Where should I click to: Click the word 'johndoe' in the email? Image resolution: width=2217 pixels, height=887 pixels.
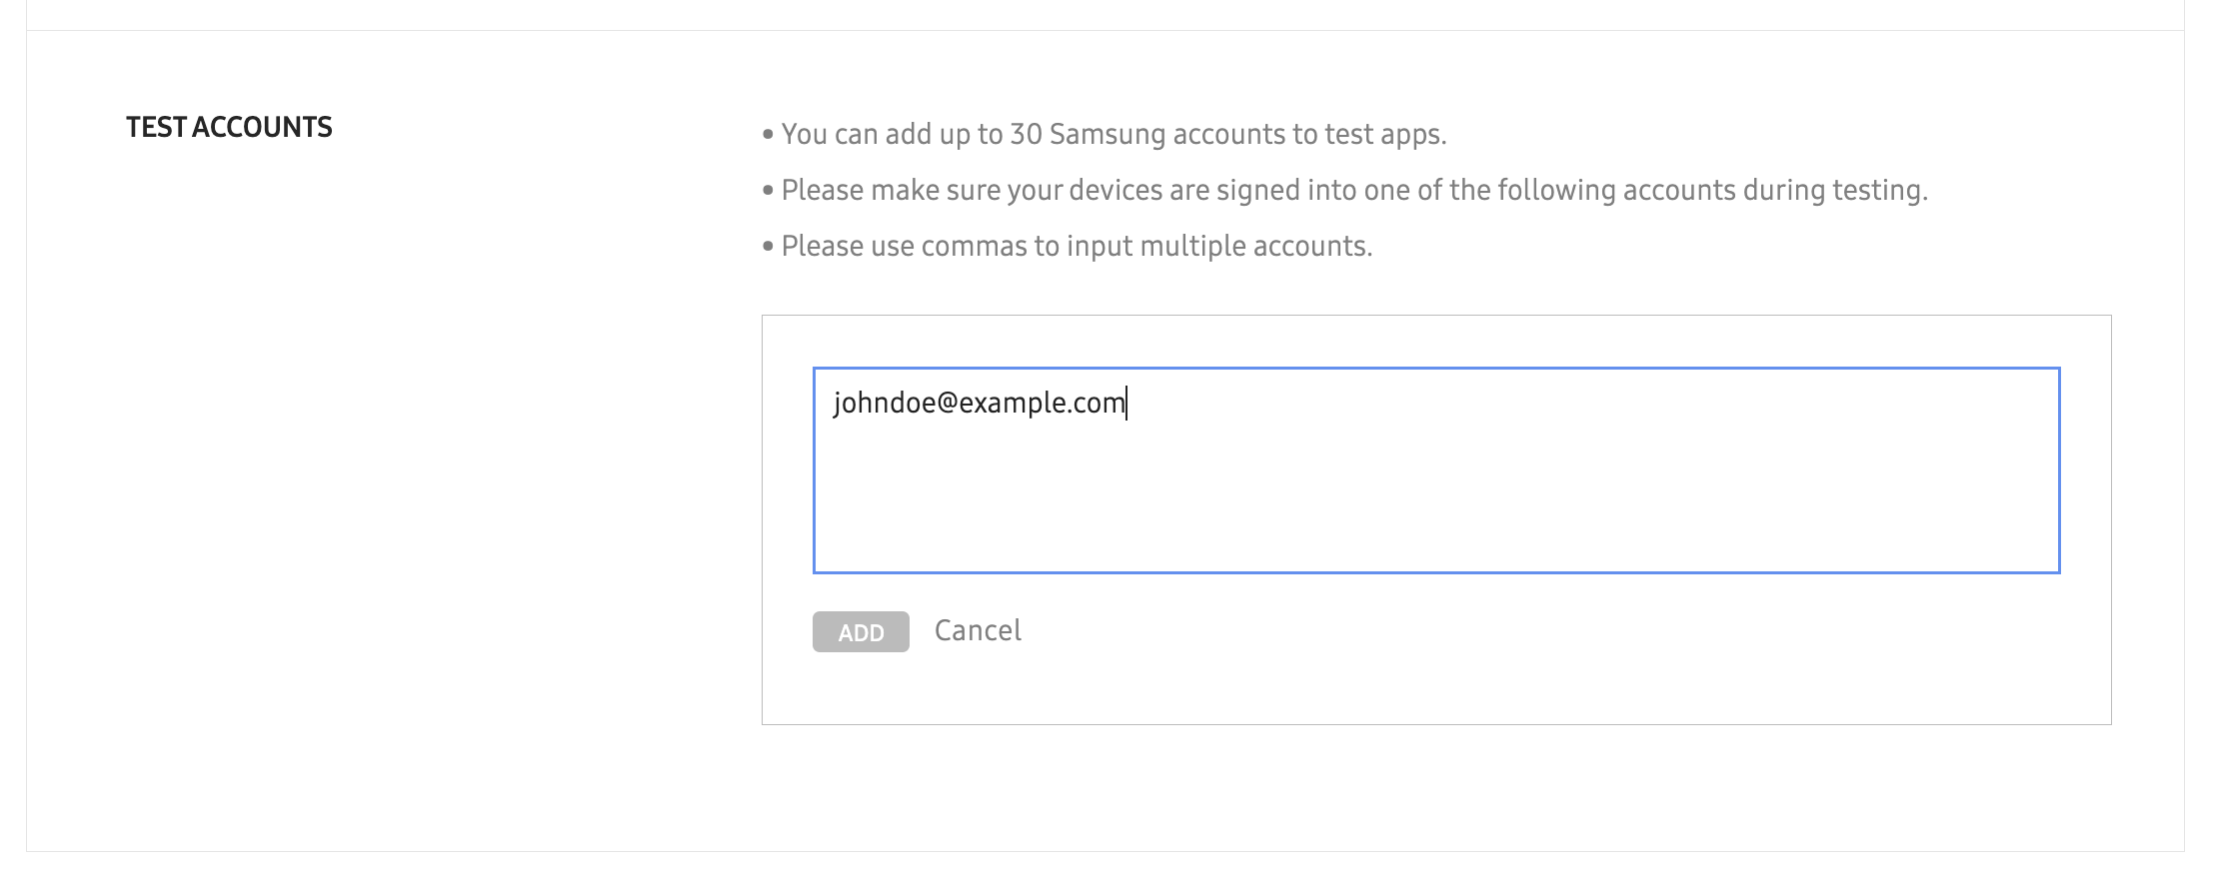click(884, 403)
